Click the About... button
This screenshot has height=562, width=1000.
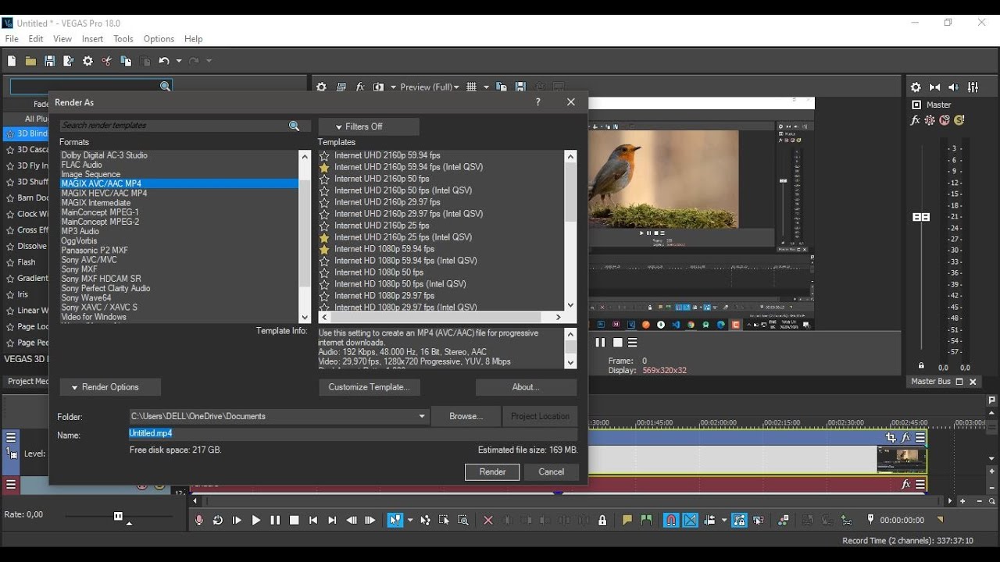(526, 387)
